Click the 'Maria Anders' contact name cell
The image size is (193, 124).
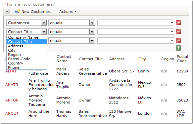(x=63, y=71)
